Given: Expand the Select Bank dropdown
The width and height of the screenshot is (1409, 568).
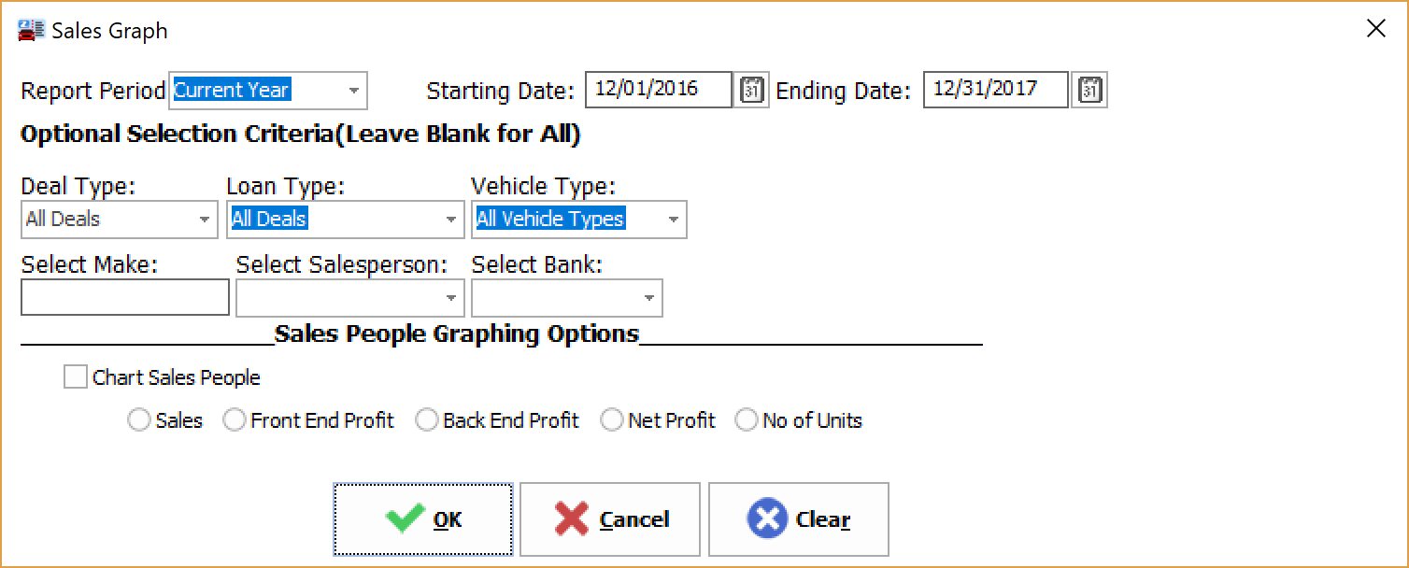Looking at the screenshot, I should coord(649,297).
